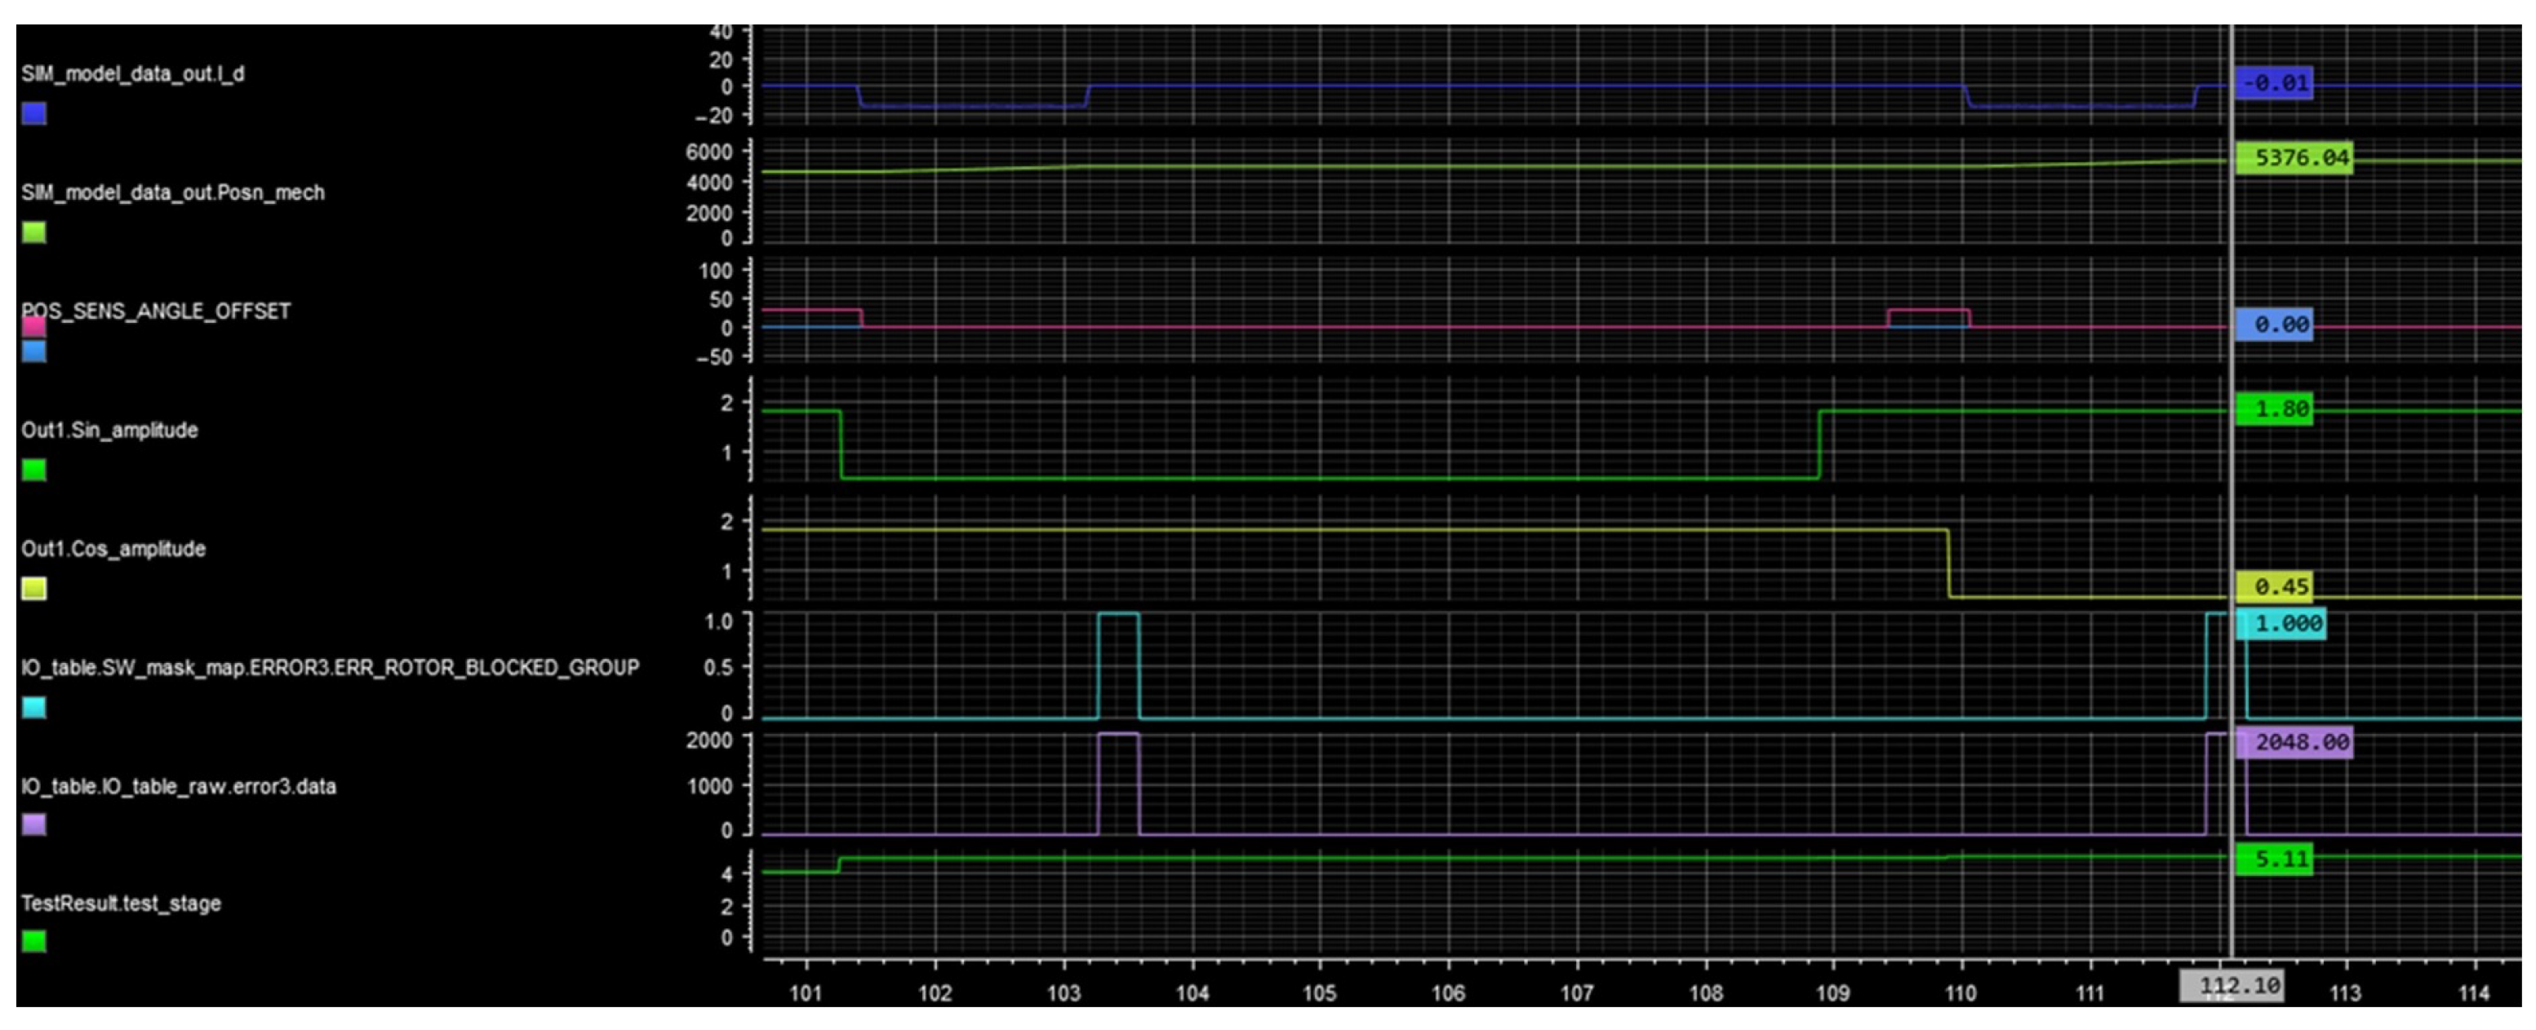
Task: Click the pink POS_SENS_ANGLE_OFFSET color swatch
Action: (34, 326)
